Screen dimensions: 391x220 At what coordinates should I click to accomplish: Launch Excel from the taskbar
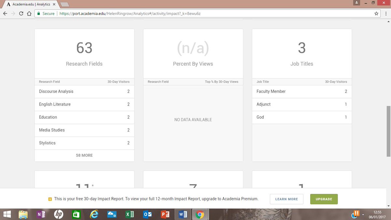pos(129,214)
